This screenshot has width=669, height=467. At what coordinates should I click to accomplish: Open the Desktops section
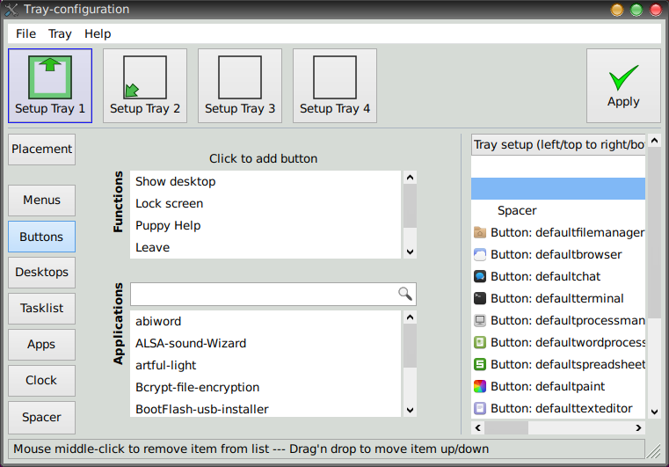pyautogui.click(x=42, y=273)
